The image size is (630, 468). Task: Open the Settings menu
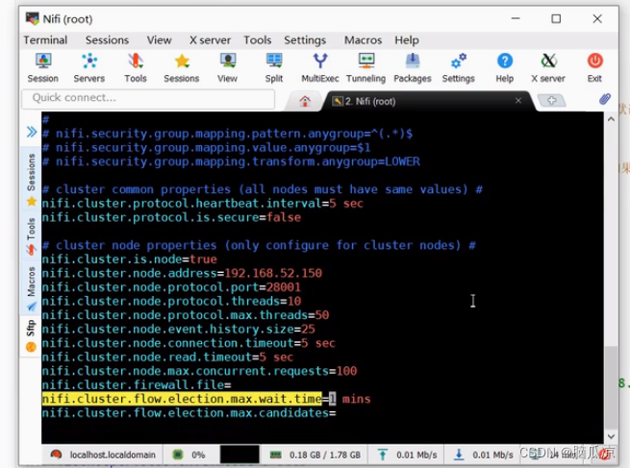(x=305, y=40)
